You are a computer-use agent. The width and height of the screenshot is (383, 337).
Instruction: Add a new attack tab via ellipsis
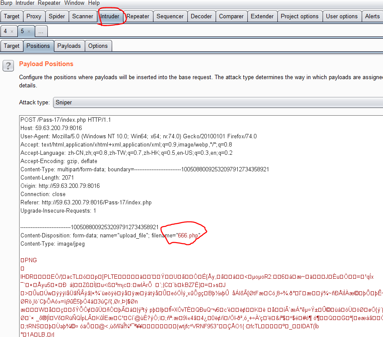[x=41, y=31]
